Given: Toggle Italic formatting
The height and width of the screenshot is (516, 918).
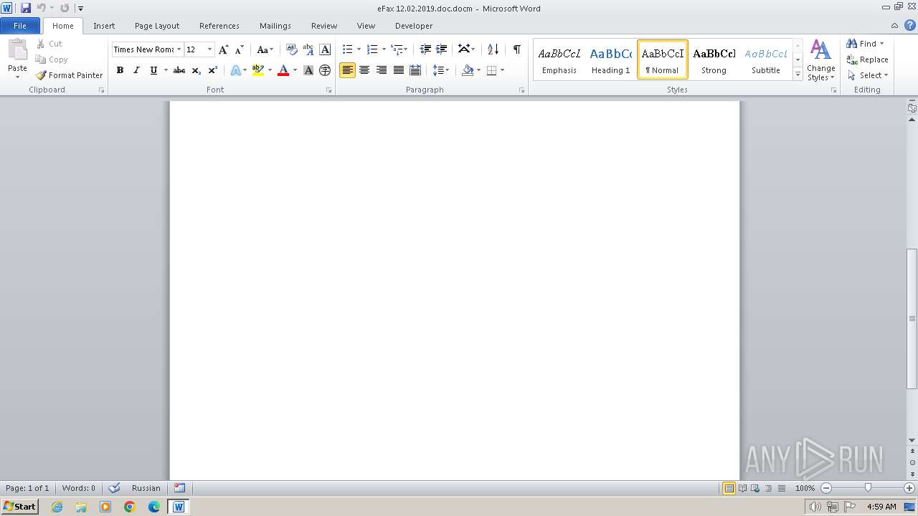Looking at the screenshot, I should point(136,70).
